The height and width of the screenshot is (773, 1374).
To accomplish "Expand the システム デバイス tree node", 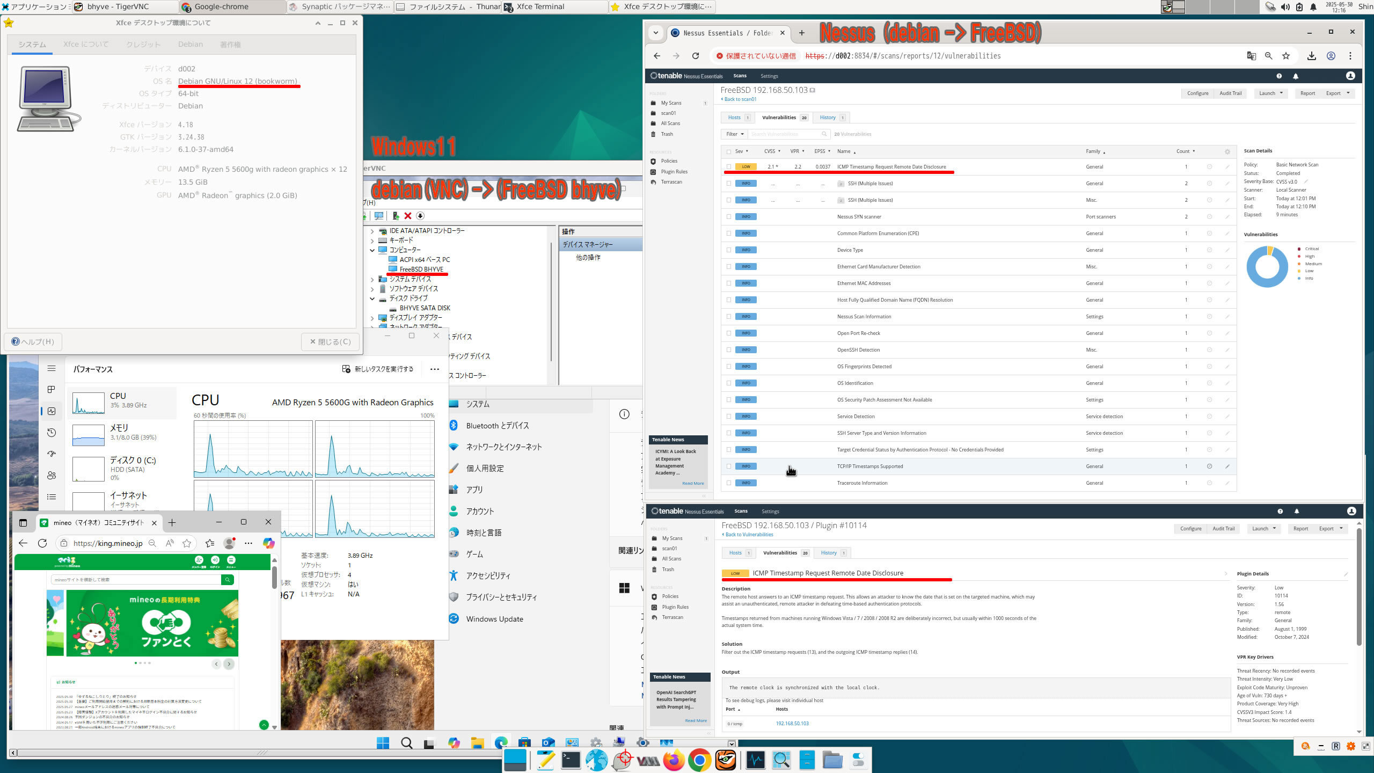I will click(372, 279).
